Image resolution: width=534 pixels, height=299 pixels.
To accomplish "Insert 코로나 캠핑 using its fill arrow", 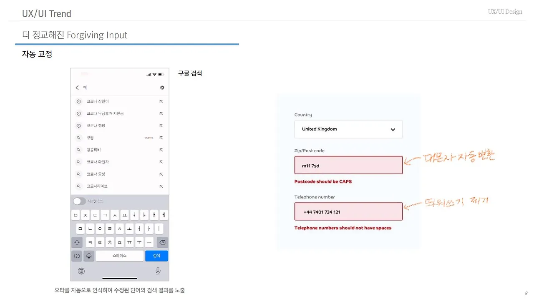I will pyautogui.click(x=161, y=126).
